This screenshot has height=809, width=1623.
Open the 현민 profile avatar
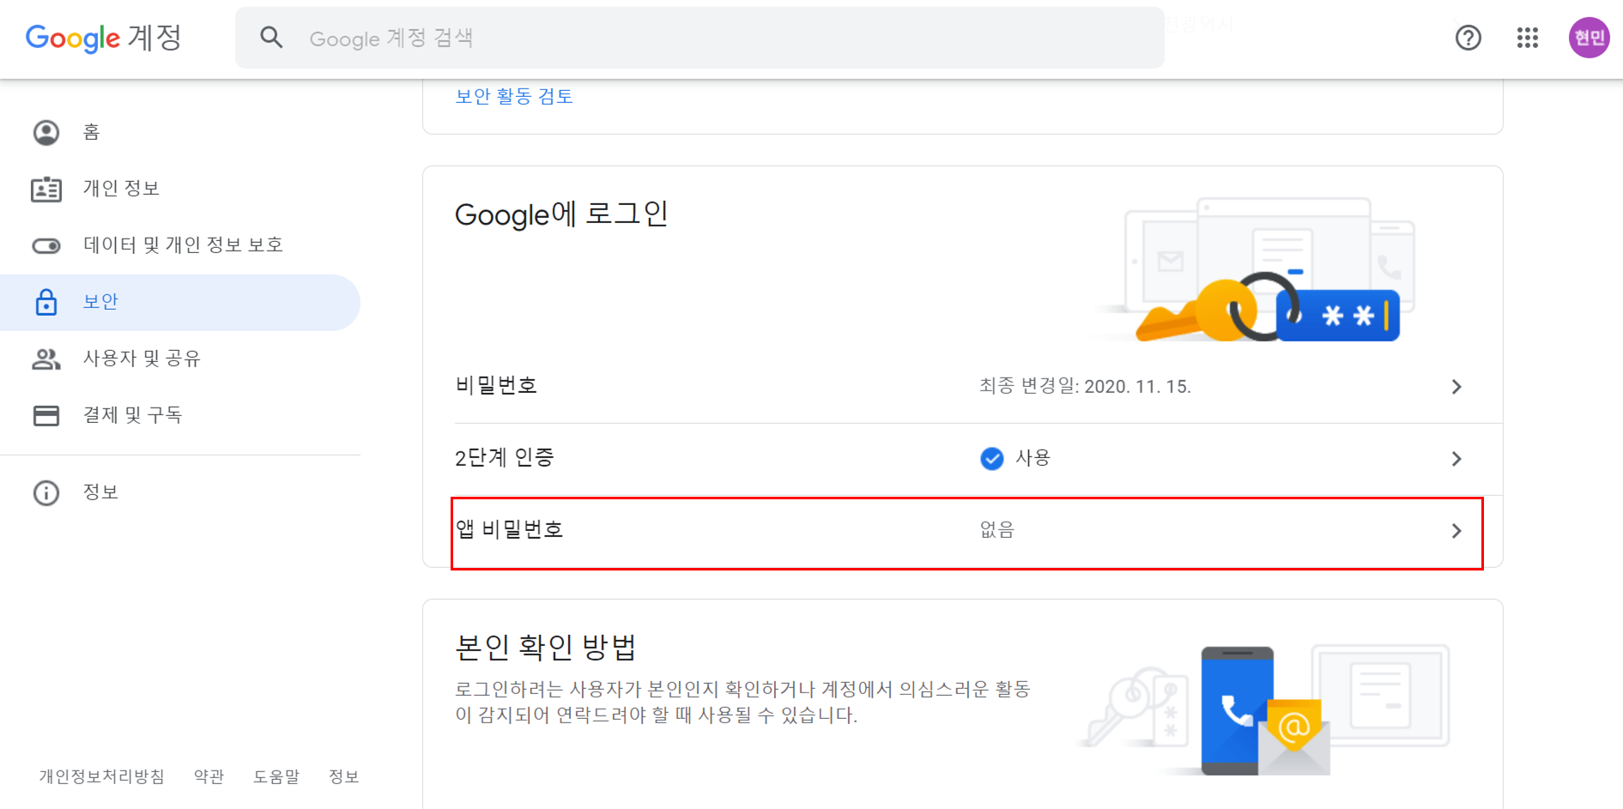[1590, 38]
